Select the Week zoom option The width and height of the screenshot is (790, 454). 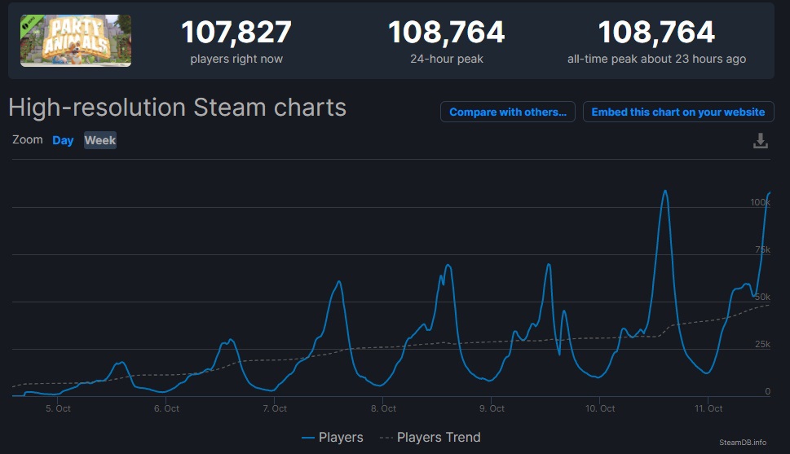coord(100,140)
